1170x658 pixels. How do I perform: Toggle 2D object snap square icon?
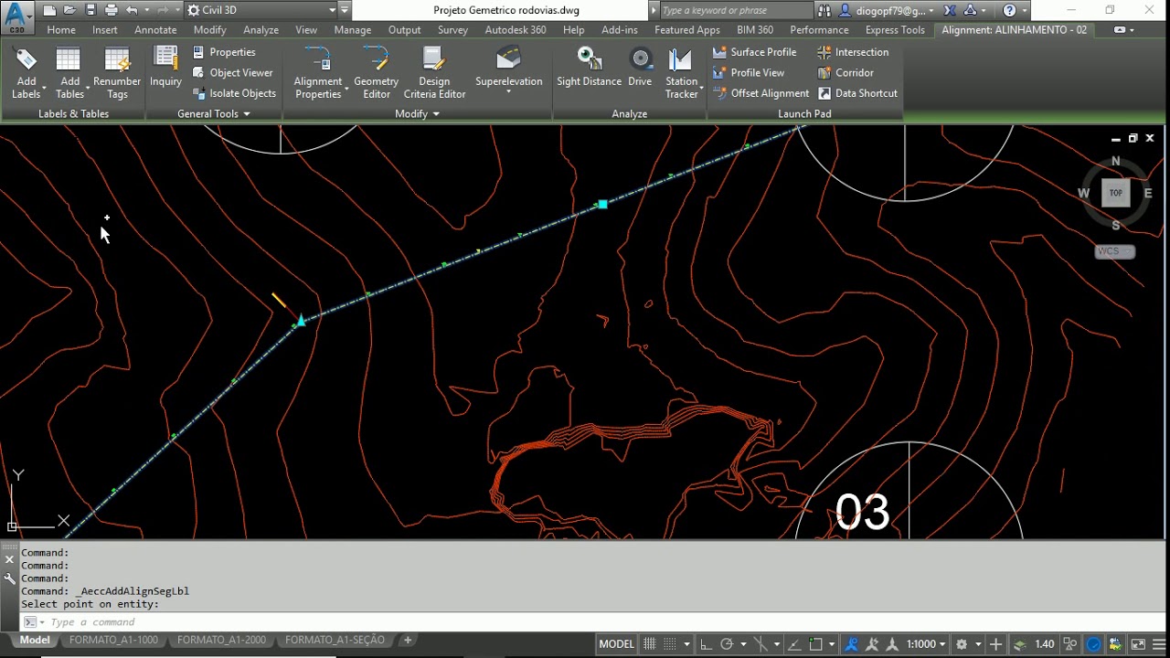(814, 644)
